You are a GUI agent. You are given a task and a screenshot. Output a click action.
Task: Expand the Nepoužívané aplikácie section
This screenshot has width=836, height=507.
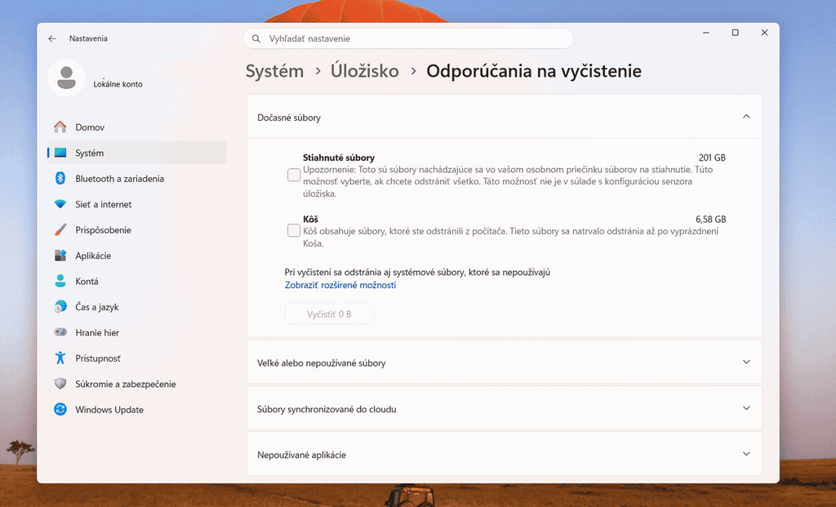505,454
